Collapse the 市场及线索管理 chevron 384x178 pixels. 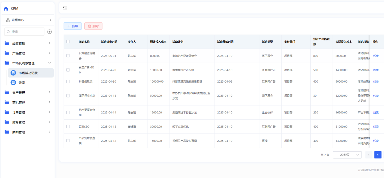coord(49,63)
